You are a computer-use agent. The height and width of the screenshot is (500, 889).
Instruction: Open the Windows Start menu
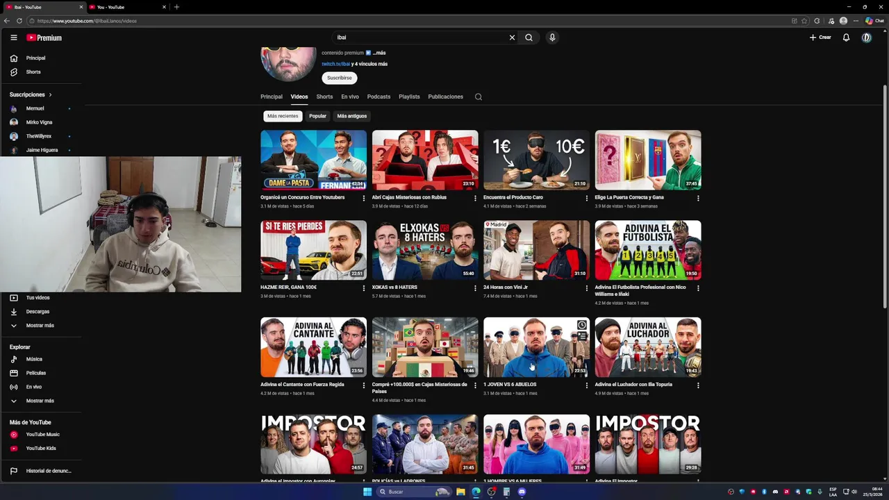pos(367,492)
